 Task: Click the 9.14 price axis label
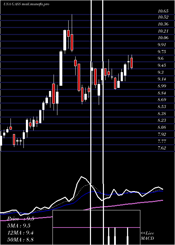(162, 79)
